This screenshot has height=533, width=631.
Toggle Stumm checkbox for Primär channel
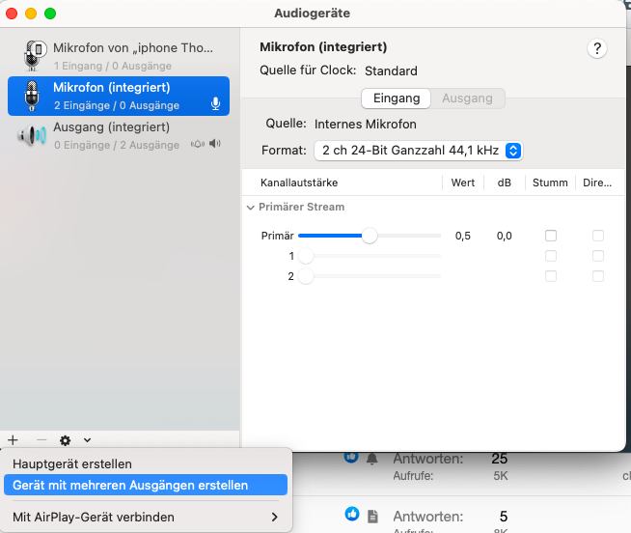pos(551,236)
